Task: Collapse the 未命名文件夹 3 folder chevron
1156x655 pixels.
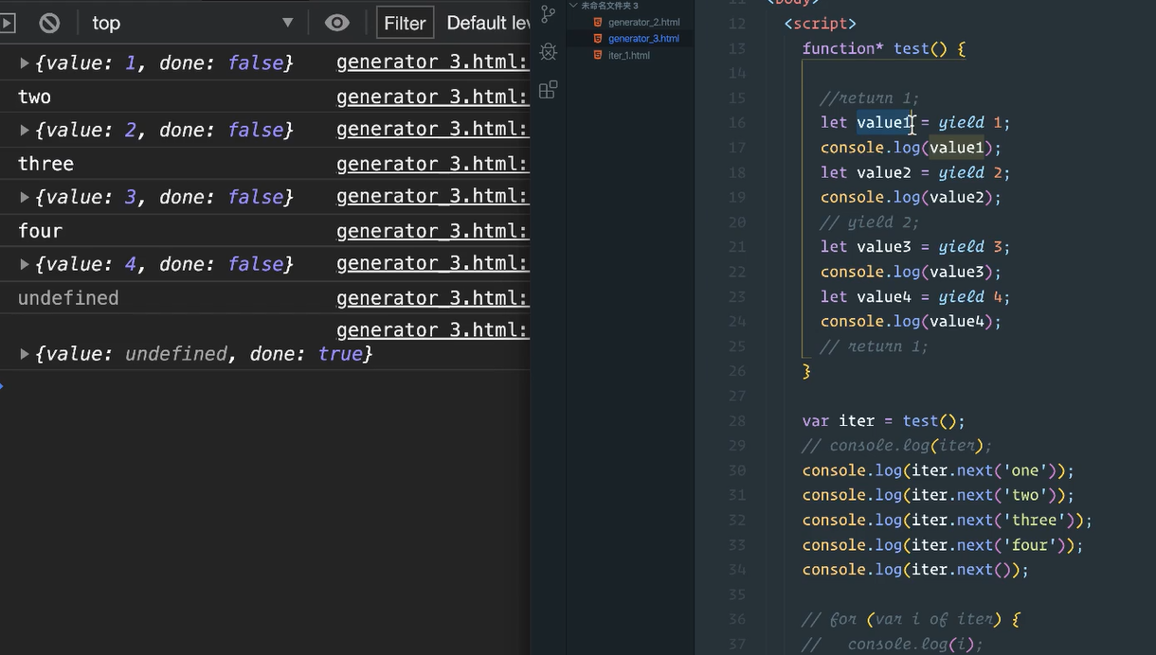Action: [573, 6]
